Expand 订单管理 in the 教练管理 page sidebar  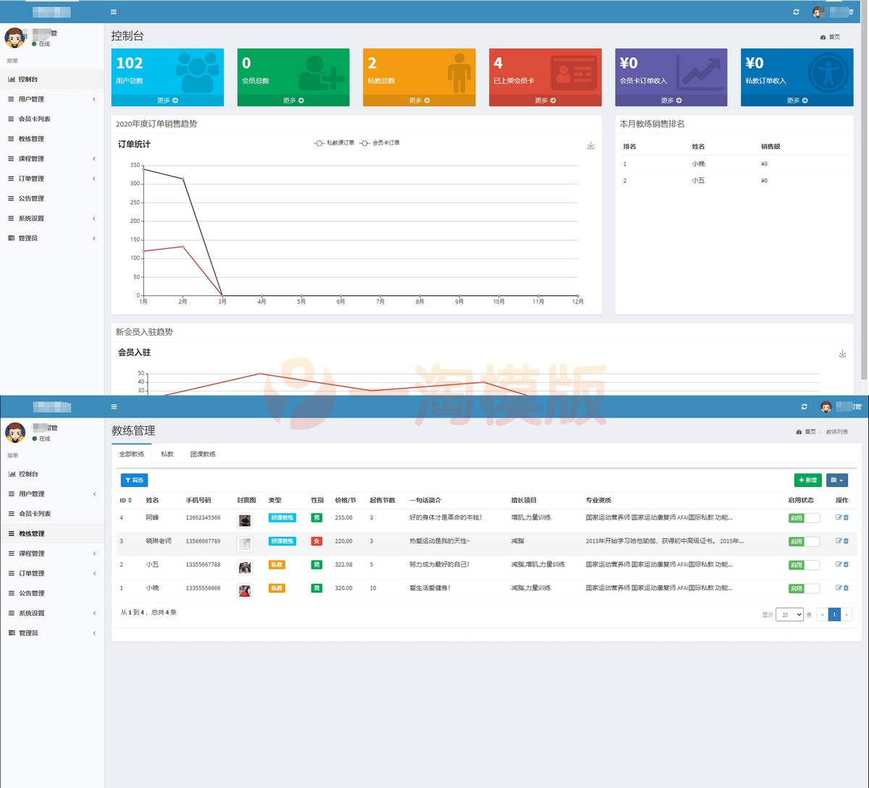point(52,573)
